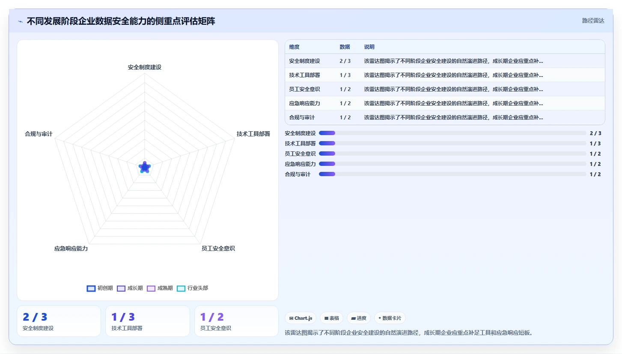Viewport: 622px width, 354px height.
Task: Click the Chart.js tag
Action: click(301, 318)
